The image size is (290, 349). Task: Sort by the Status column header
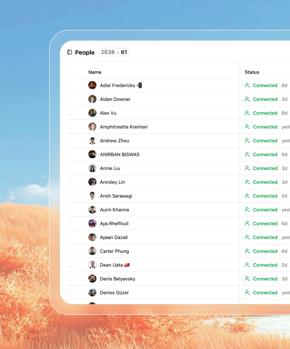[x=252, y=72]
